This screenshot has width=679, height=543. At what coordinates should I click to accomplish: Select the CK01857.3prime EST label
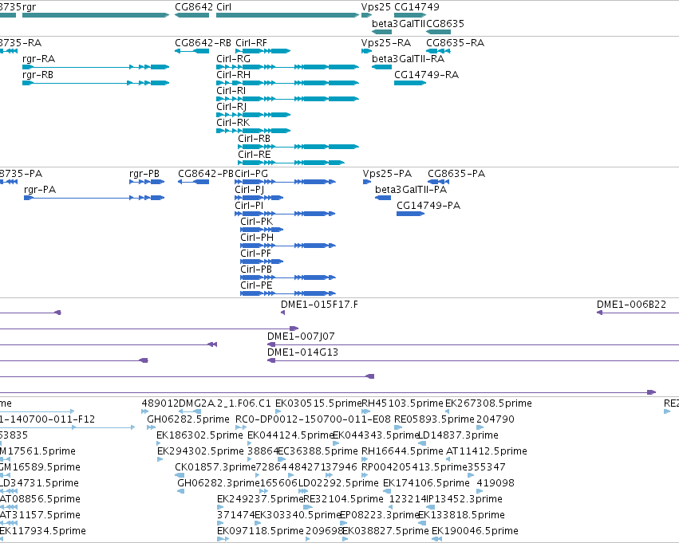[x=215, y=467]
